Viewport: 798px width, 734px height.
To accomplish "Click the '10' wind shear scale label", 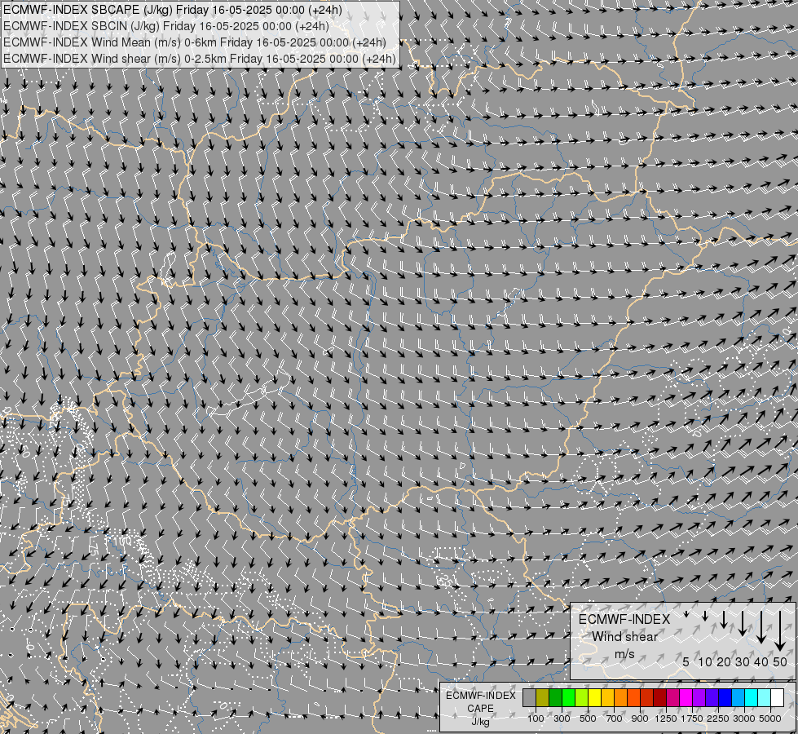I will (x=705, y=661).
